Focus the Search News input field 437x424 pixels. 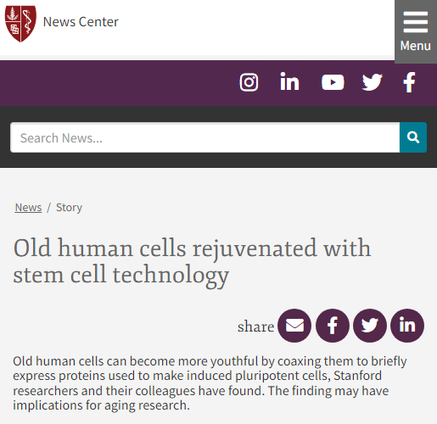point(205,137)
